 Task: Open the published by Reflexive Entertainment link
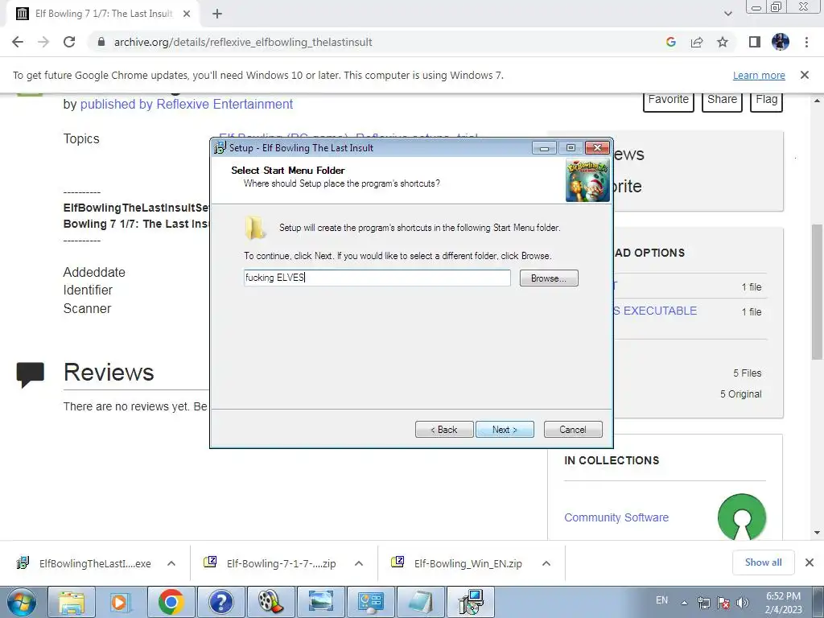[x=187, y=104]
